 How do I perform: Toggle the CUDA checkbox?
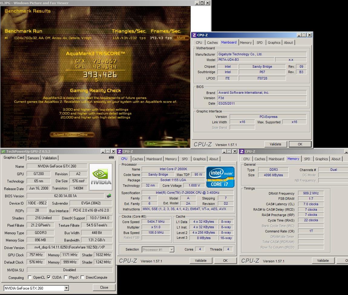pyautogui.click(x=49, y=277)
